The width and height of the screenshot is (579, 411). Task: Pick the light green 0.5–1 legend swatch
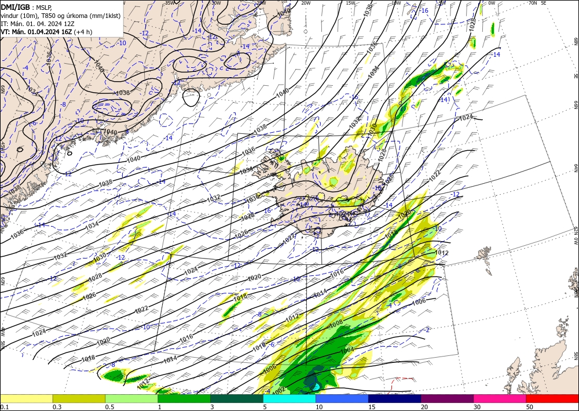(131, 398)
